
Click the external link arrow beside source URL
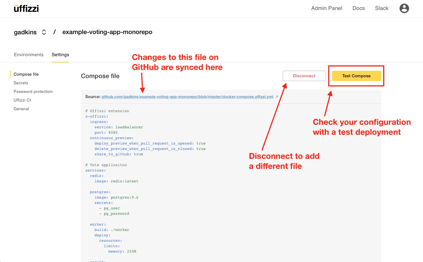[276, 97]
